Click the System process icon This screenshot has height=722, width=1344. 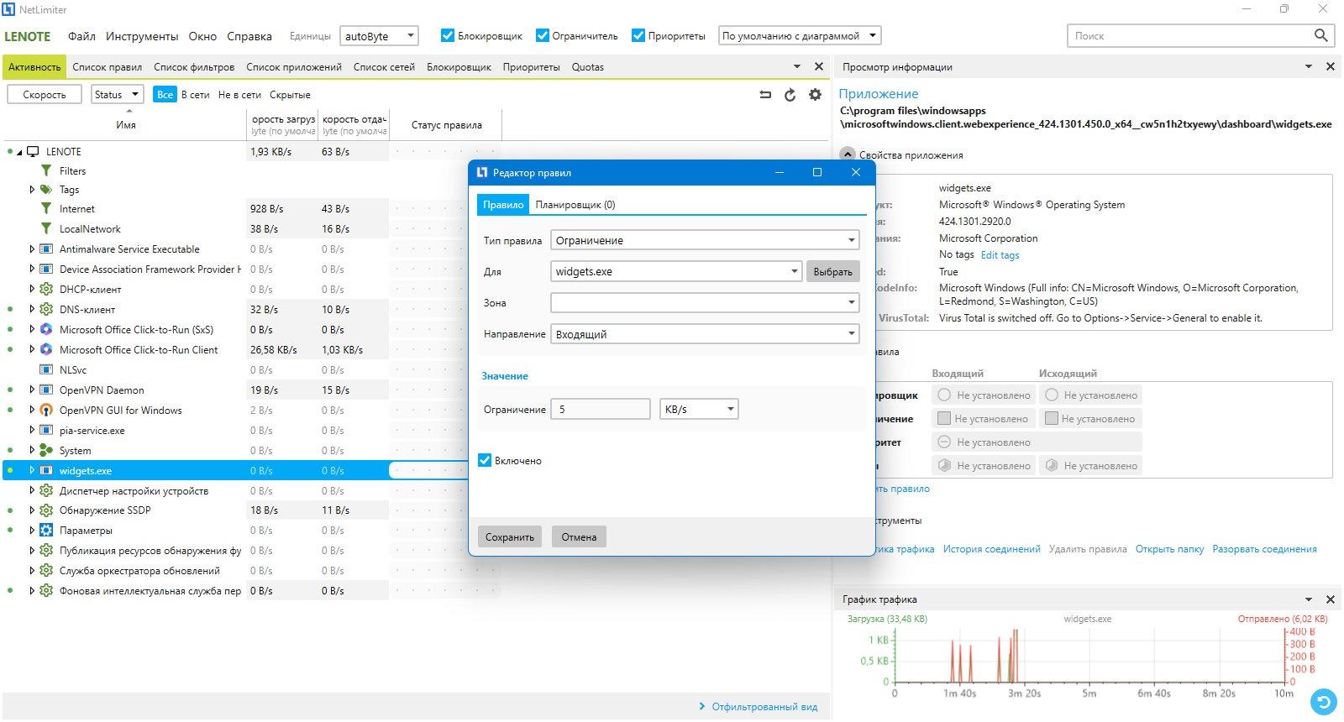point(46,451)
